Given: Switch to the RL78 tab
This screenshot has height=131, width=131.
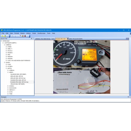Looking at the screenshot, I should [x=53, y=39].
